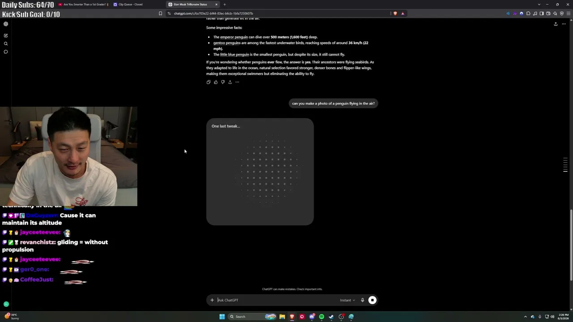Add an attachment with the plus button
This screenshot has height=322, width=573.
click(x=212, y=300)
